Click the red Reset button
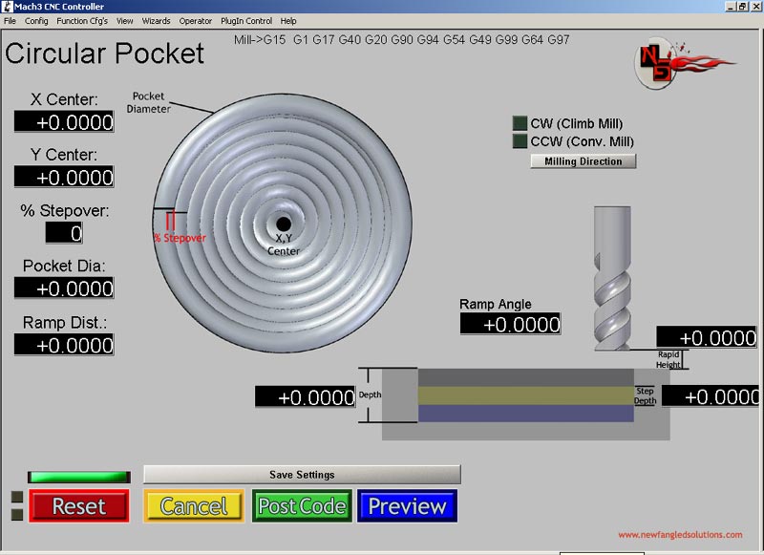The height and width of the screenshot is (555, 764). (79, 505)
